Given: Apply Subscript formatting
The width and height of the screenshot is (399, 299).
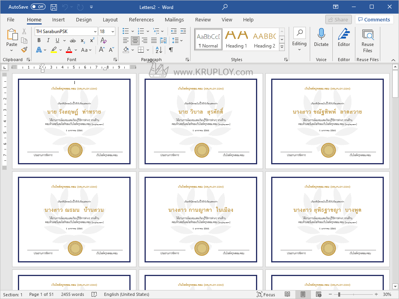Looking at the screenshot, I should click(x=83, y=40).
